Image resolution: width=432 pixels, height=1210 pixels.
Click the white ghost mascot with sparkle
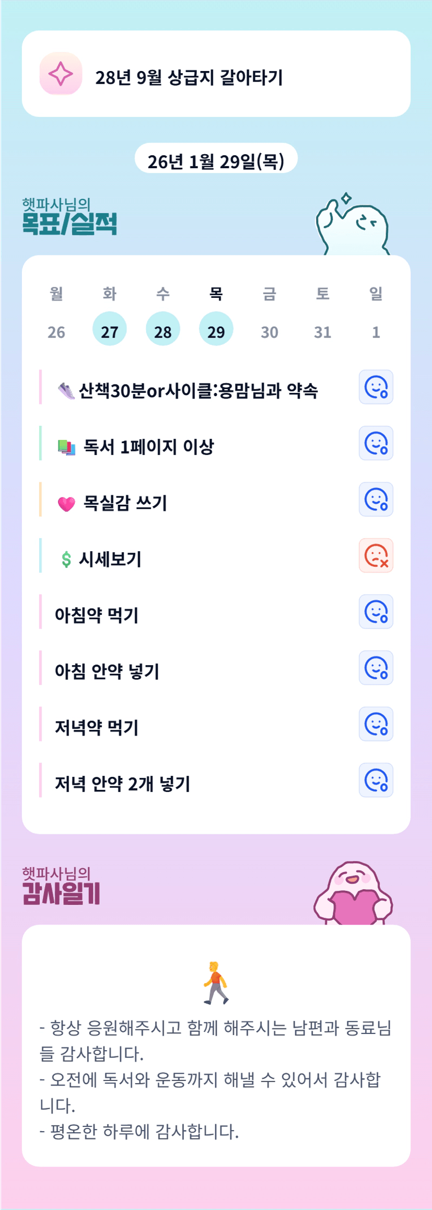tap(353, 226)
